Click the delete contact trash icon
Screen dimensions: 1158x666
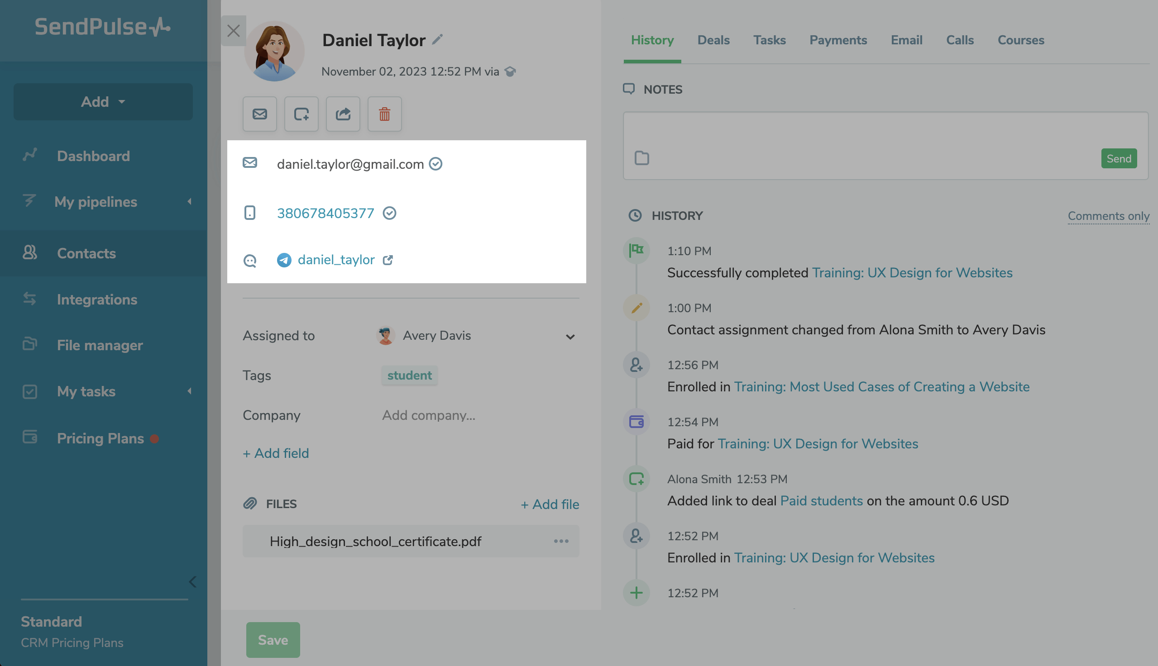384,113
